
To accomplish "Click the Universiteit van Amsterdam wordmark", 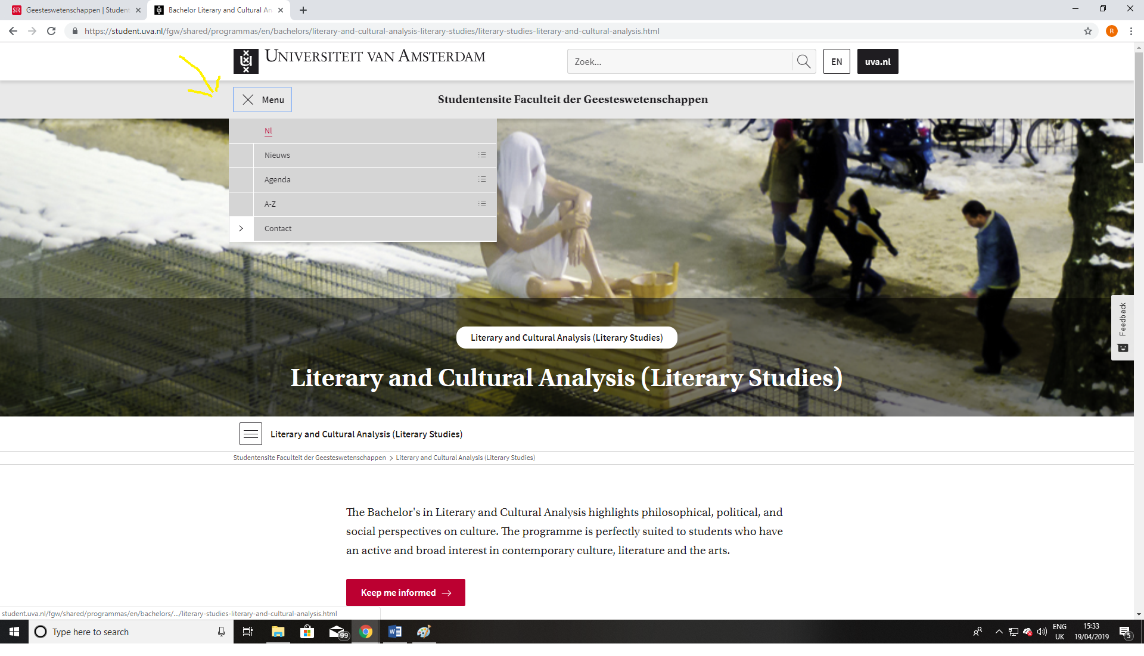I will click(x=375, y=57).
